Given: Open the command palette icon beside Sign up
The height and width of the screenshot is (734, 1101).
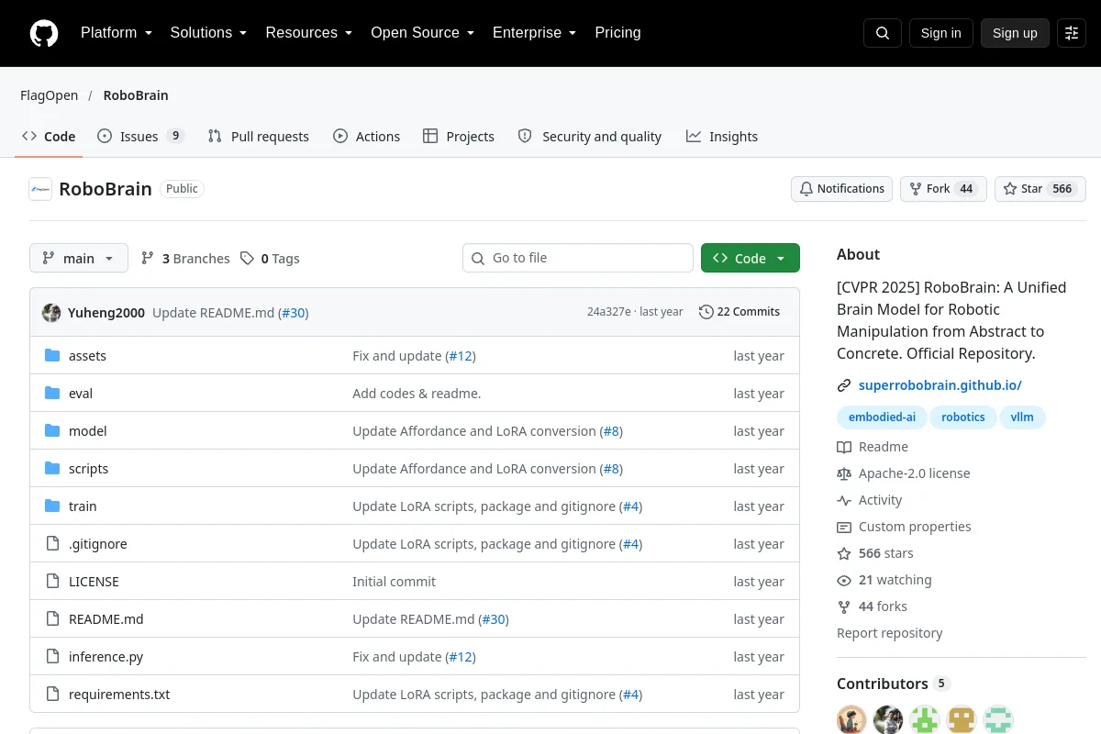Looking at the screenshot, I should (1072, 33).
